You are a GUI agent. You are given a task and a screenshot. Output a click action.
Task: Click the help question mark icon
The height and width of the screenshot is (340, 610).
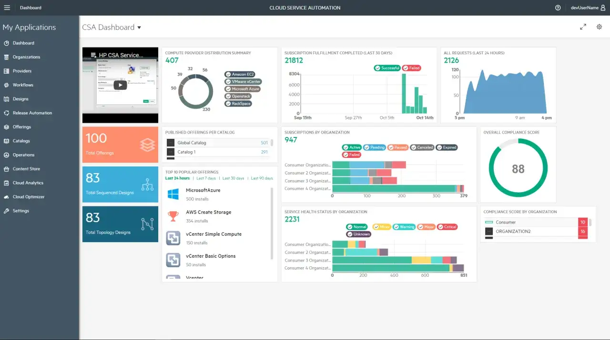click(x=558, y=8)
